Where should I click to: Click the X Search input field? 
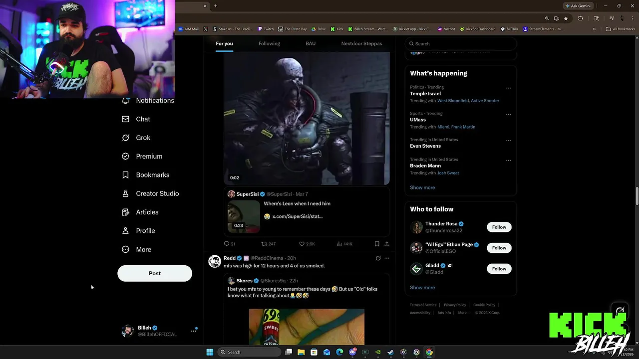click(460, 43)
